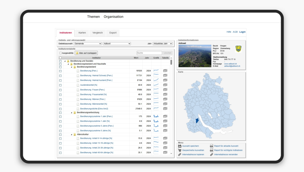Open table icon for Bevölkerung [Pers.] row
This screenshot has height=172, width=304.
165,71
